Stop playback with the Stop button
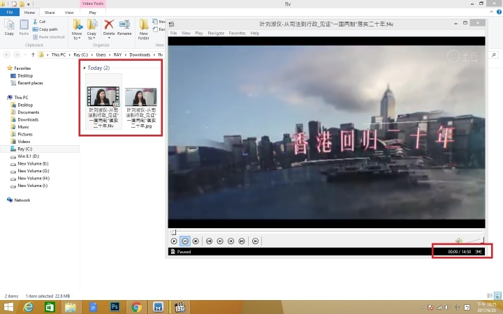 coord(196,241)
